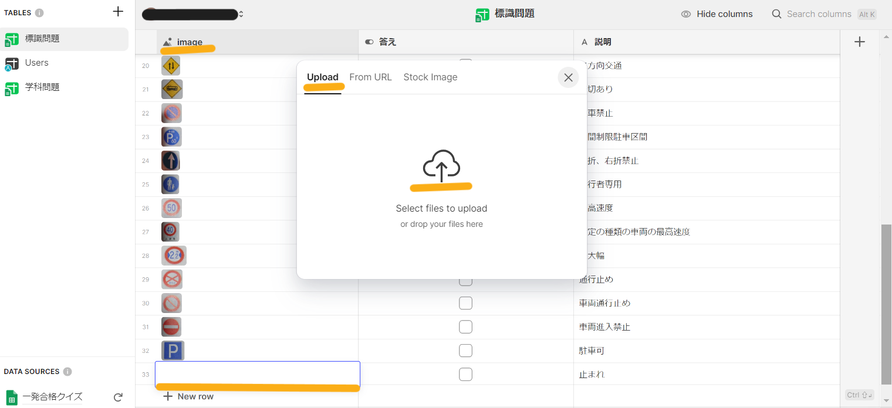Select the 車両通行止め description cell
892x408 pixels.
click(707, 303)
